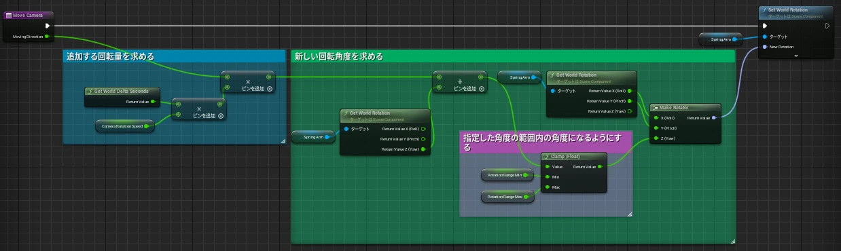
Task: Select Get World Delta Seconds Return Value pin
Action: (153, 102)
